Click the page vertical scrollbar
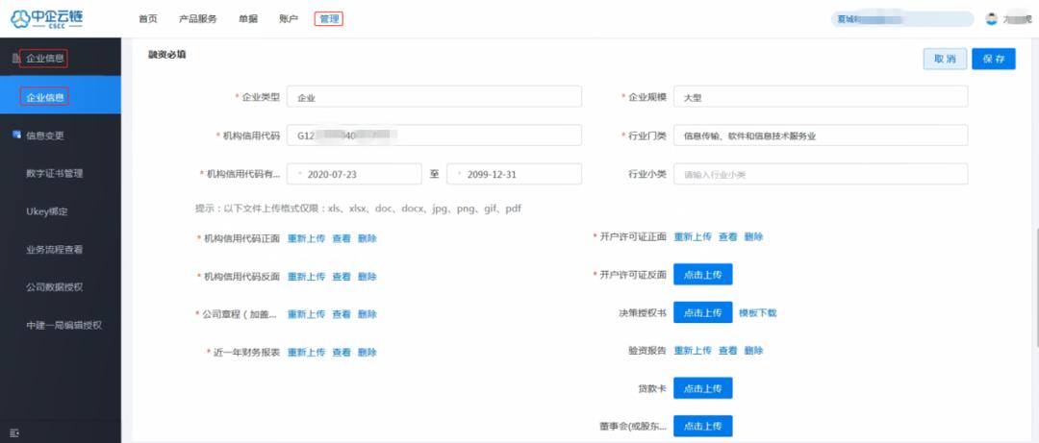The height and width of the screenshot is (443, 1039). coord(1036,287)
